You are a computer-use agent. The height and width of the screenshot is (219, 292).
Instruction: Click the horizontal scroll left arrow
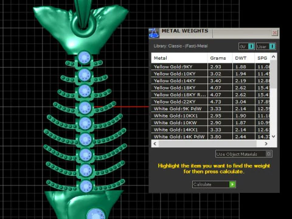coord(155,144)
